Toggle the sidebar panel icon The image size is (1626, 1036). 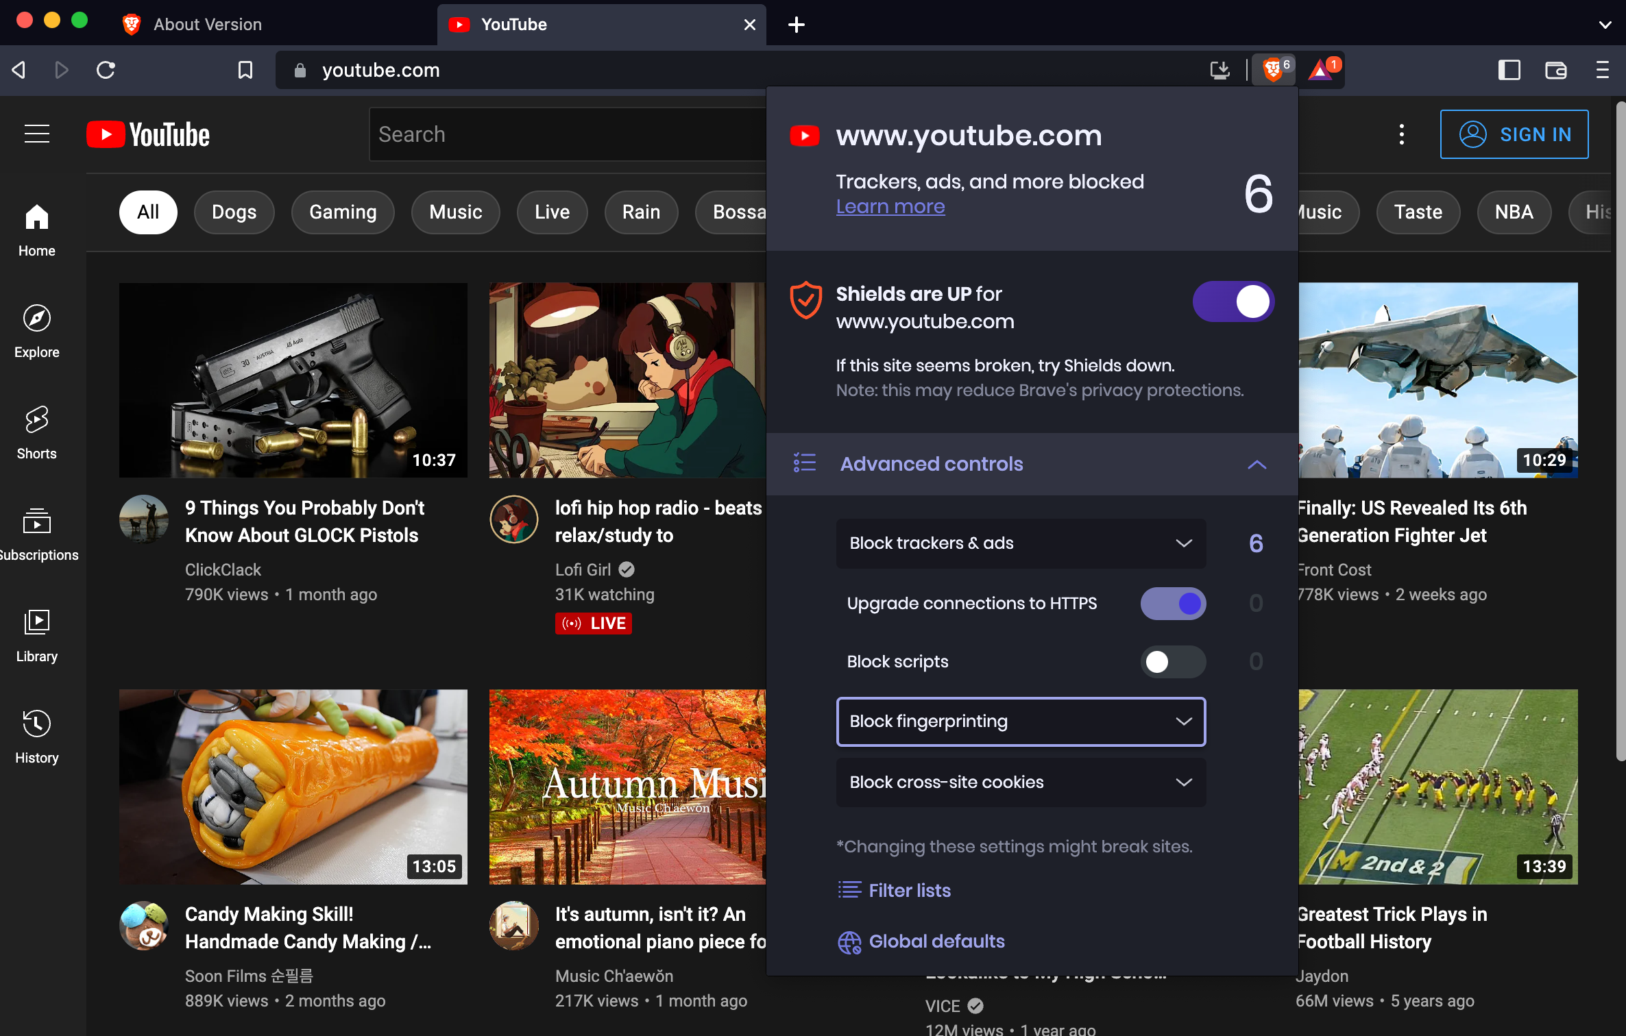[1509, 70]
